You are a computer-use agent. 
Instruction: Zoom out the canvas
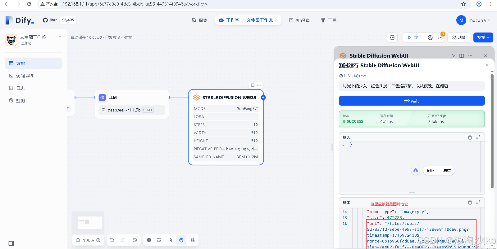point(78,240)
